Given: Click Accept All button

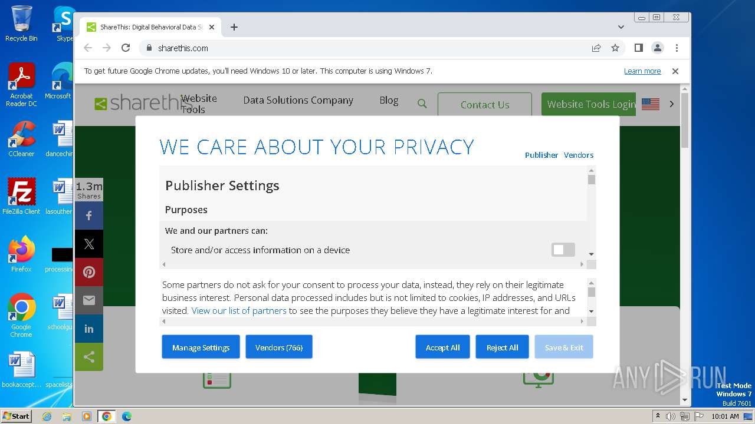Looking at the screenshot, I should click(442, 347).
